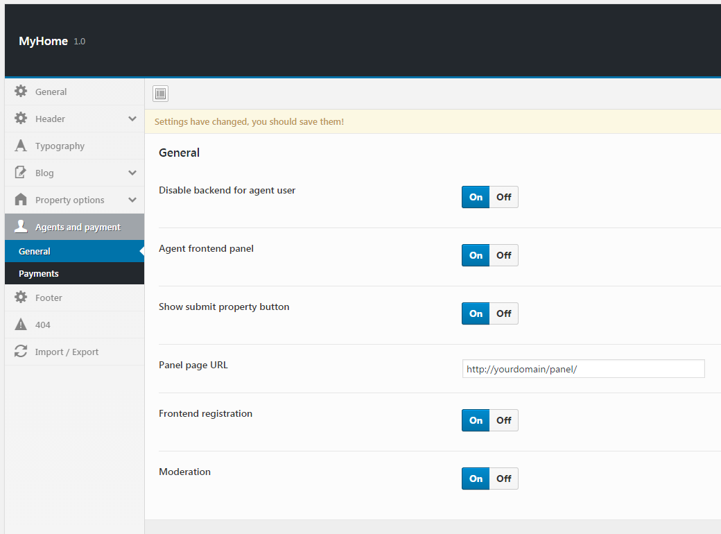This screenshot has width=721, height=534.
Task: Click the Import / Export refresh icon
Action: tap(21, 351)
